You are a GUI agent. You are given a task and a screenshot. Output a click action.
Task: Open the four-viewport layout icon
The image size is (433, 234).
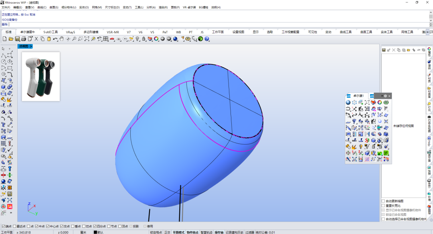106,39
